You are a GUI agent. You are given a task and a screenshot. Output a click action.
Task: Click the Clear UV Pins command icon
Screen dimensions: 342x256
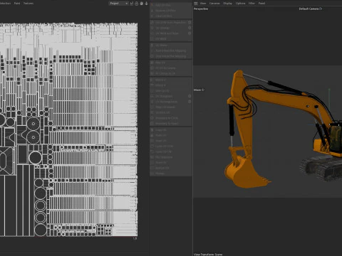tap(152, 16)
